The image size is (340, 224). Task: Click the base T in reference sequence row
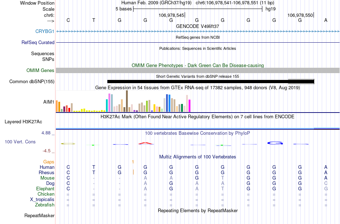(94, 20)
